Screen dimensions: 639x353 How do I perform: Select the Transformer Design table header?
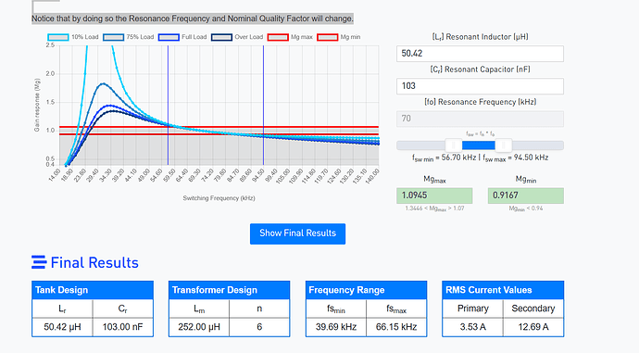point(230,290)
